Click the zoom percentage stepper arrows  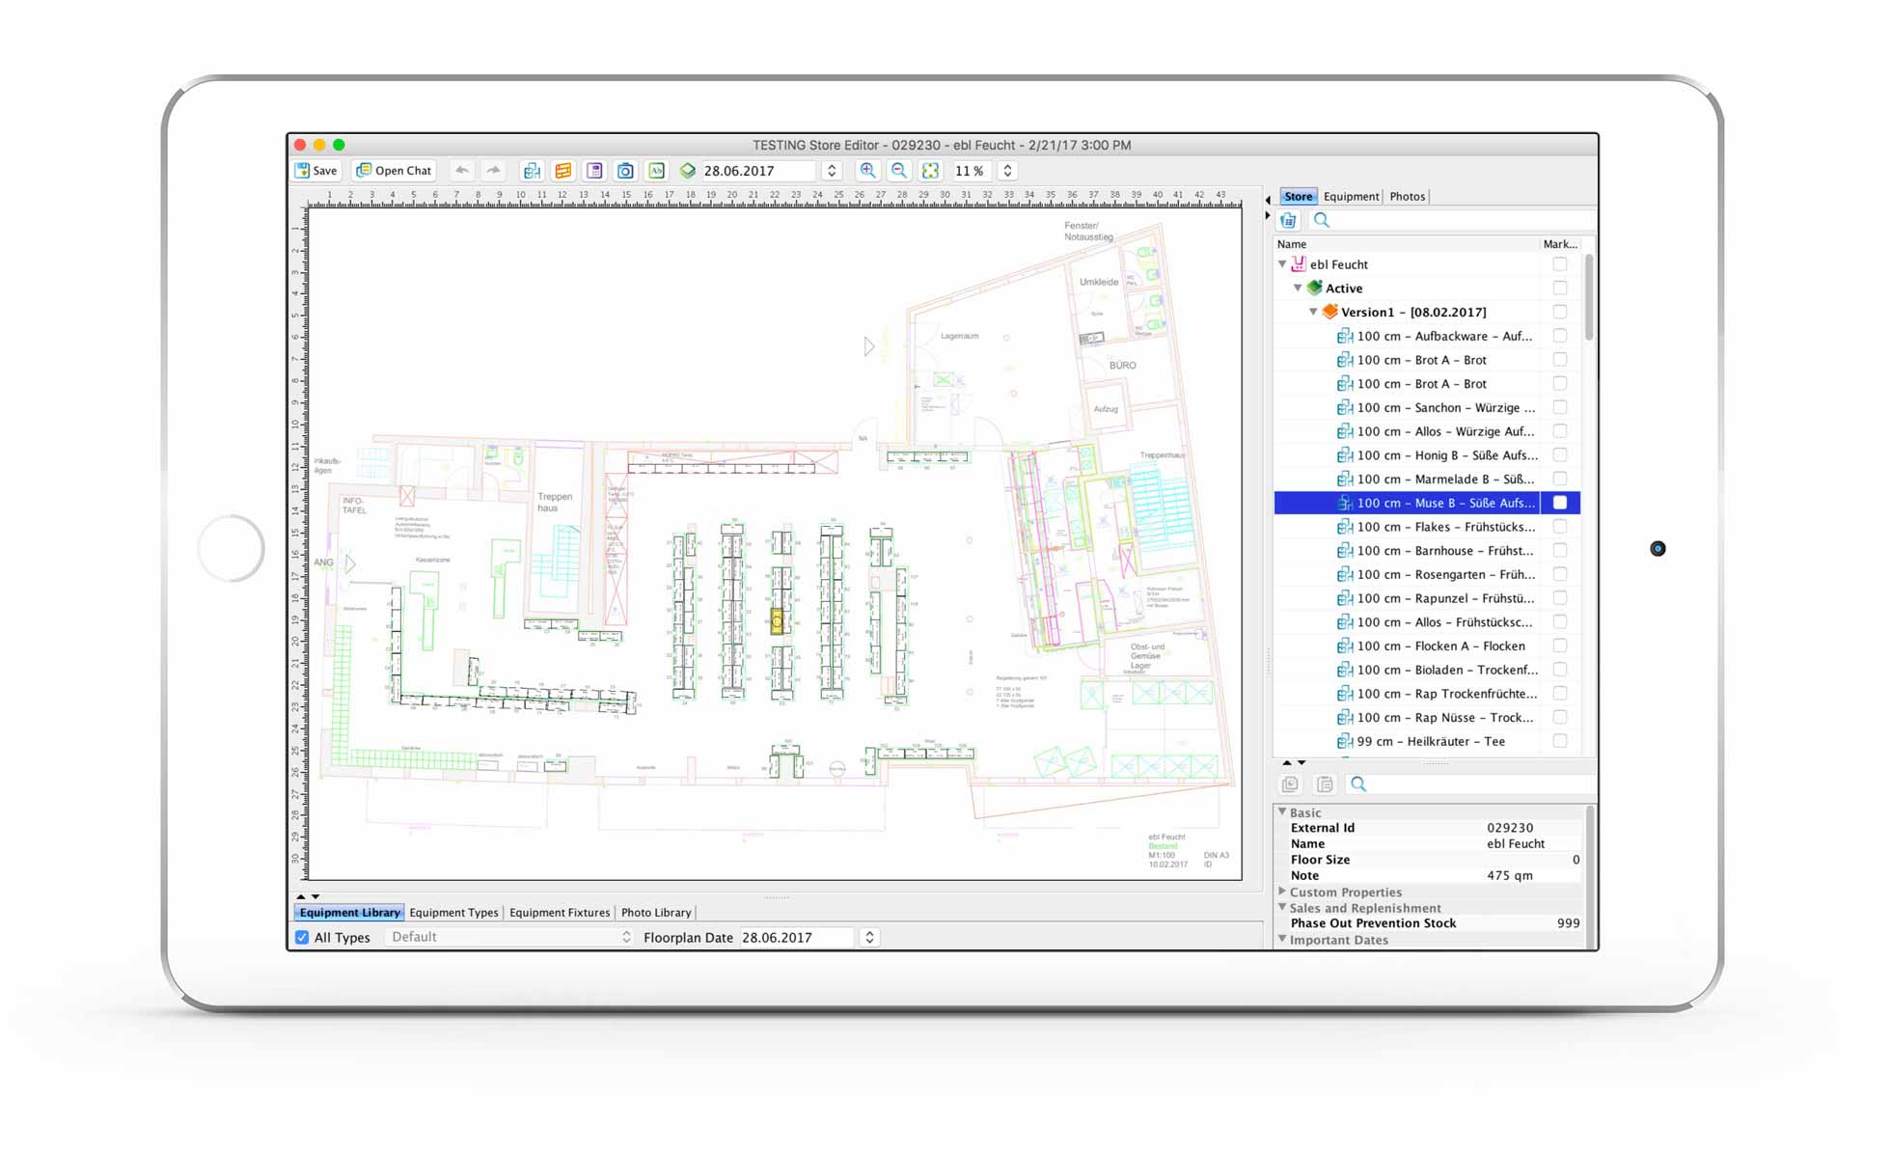tap(1007, 171)
